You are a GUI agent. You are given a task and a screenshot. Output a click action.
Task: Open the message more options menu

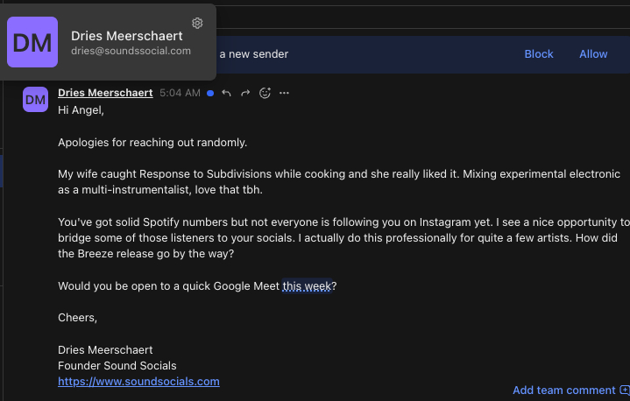click(x=284, y=93)
